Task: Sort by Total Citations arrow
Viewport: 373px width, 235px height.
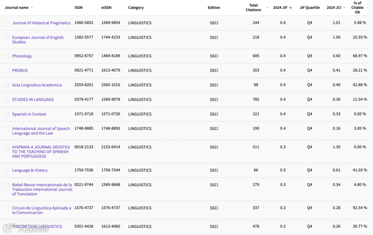Action: (267, 8)
